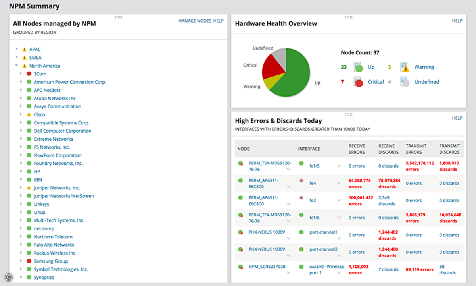This screenshot has height=286, width=476.
Task: Click the Critical hardware status icon
Action: coord(358,82)
